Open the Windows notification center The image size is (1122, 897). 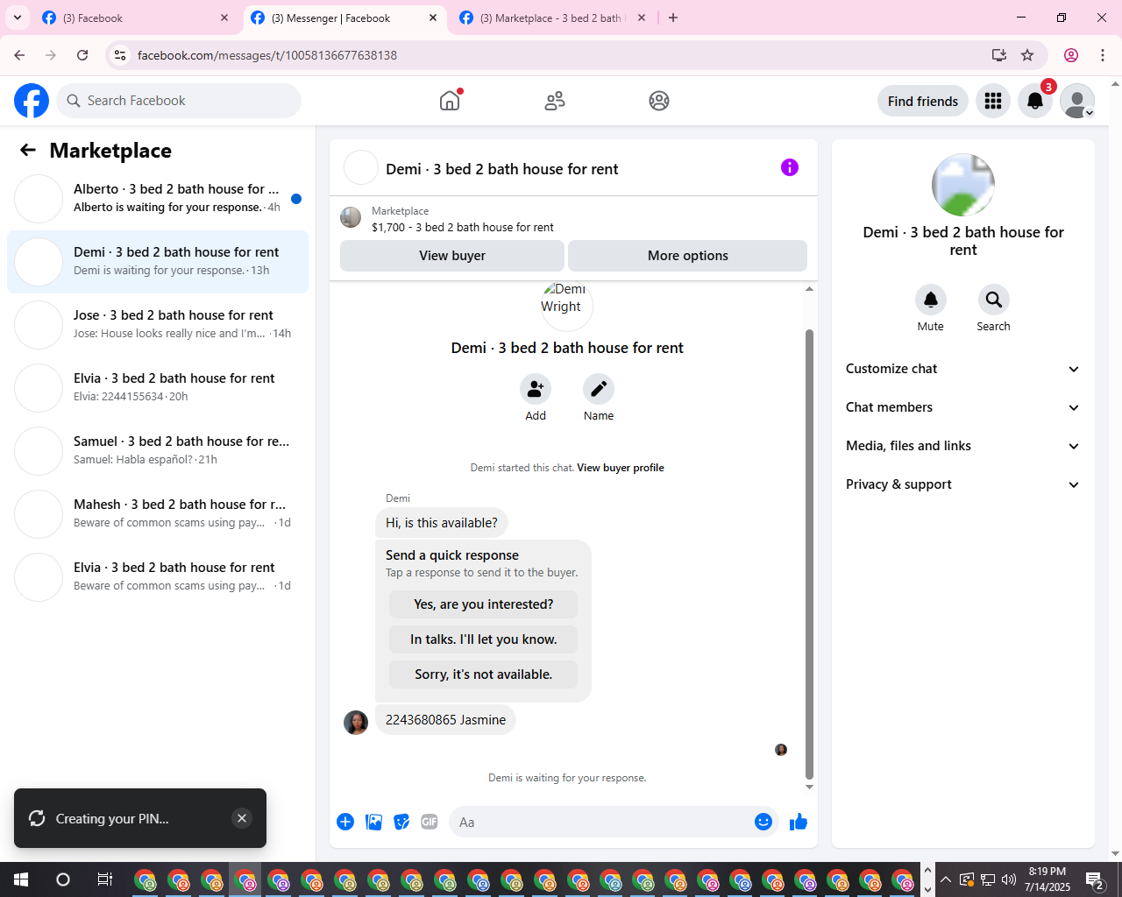click(1095, 879)
